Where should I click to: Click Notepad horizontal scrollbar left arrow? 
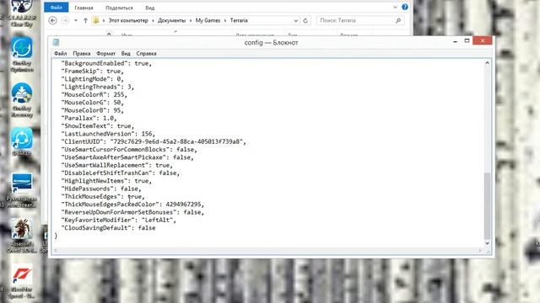56,251
